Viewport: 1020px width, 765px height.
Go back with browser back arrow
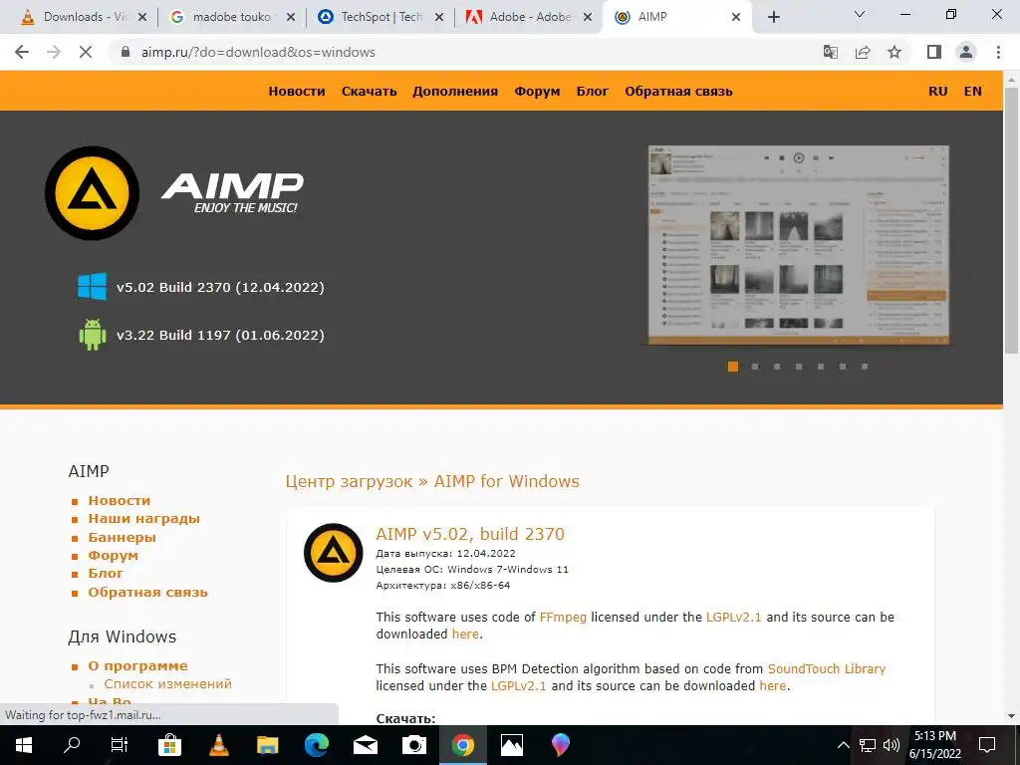[x=22, y=52]
